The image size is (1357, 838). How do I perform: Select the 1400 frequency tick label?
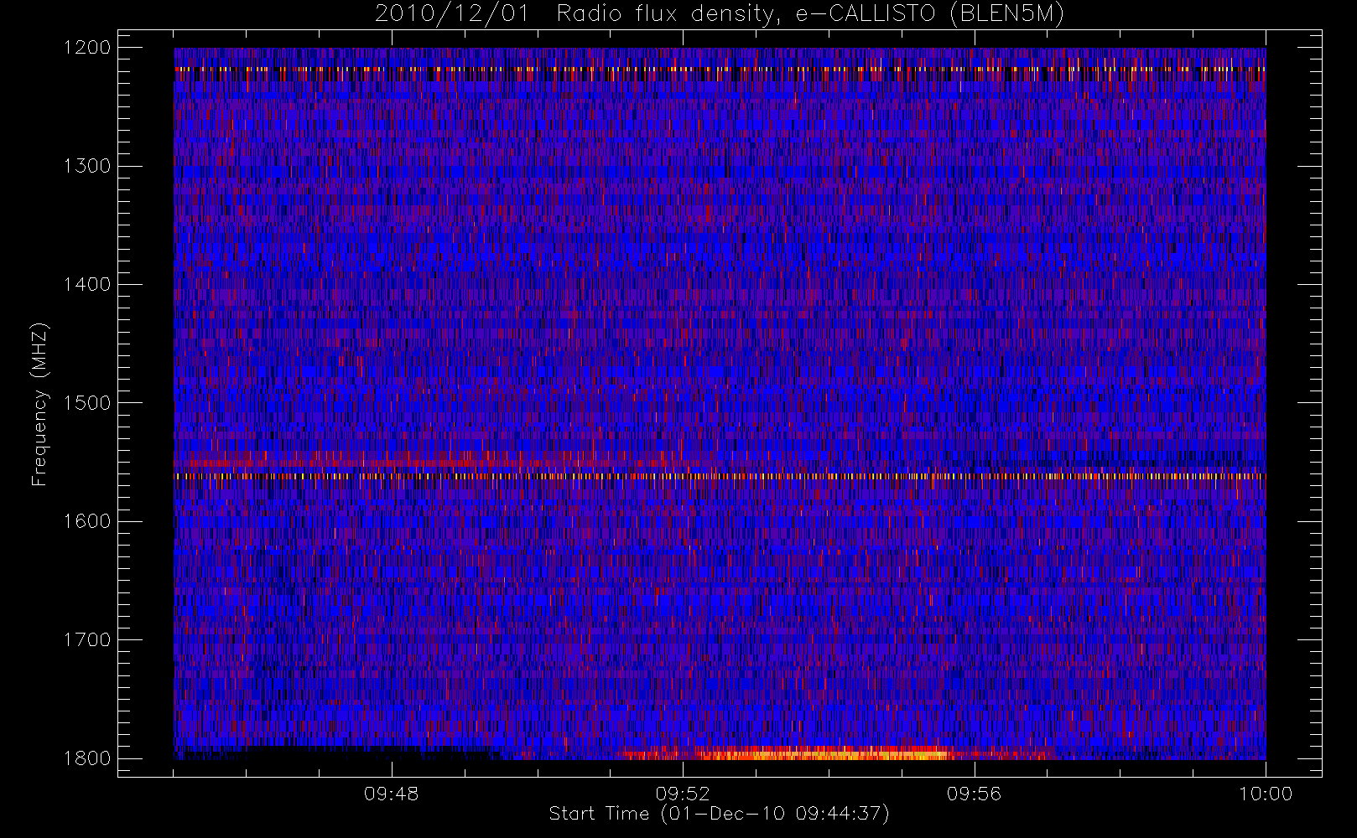click(87, 285)
